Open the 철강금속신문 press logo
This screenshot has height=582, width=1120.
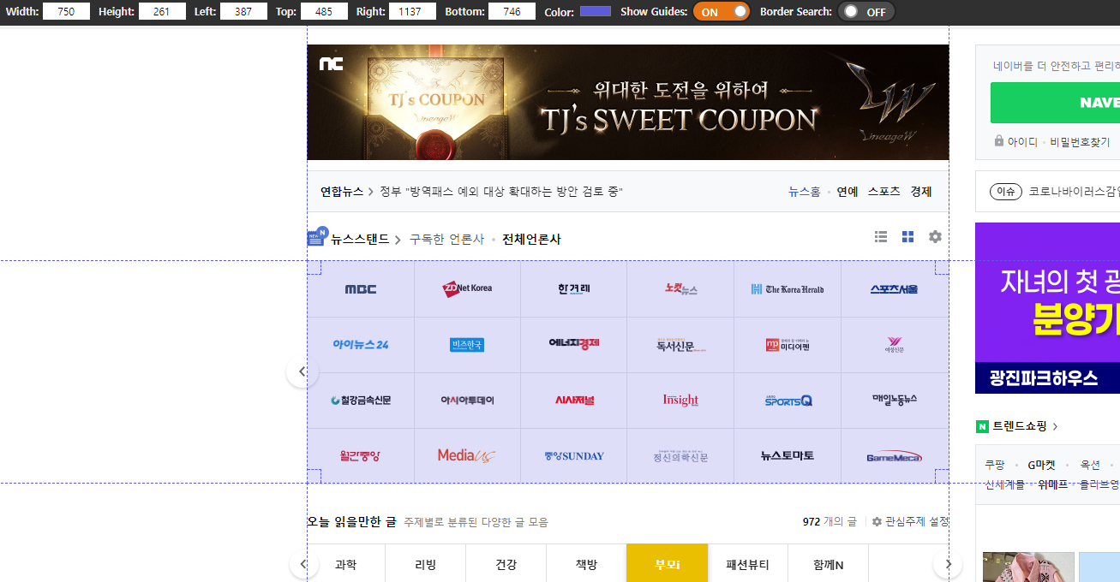(361, 401)
